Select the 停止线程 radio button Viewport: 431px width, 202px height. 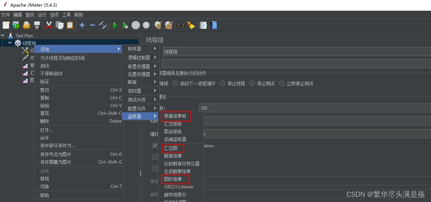pyautogui.click(x=223, y=83)
